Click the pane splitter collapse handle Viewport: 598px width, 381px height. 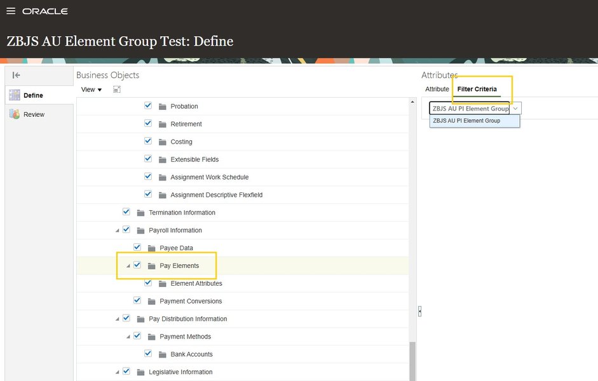tap(419, 311)
